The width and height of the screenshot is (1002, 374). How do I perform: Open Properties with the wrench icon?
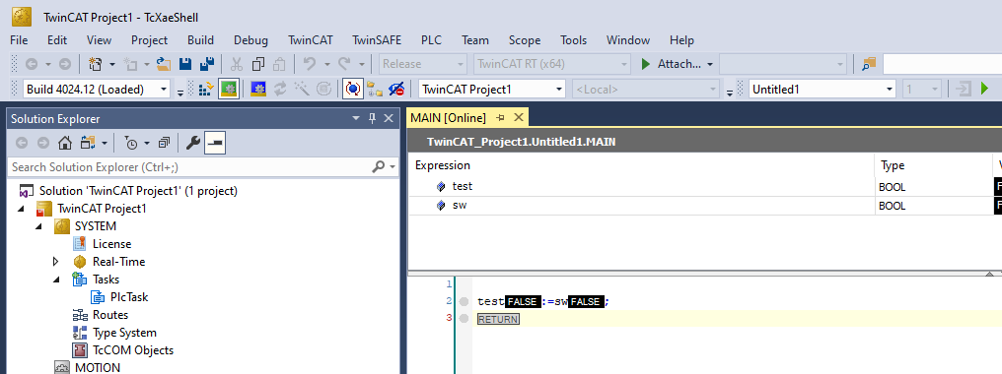click(x=192, y=144)
